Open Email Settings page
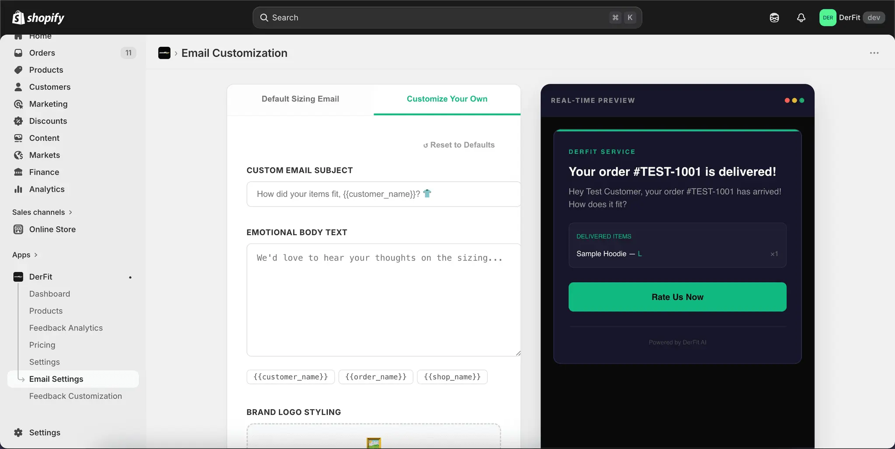Screen dimensions: 895x449 73,379
